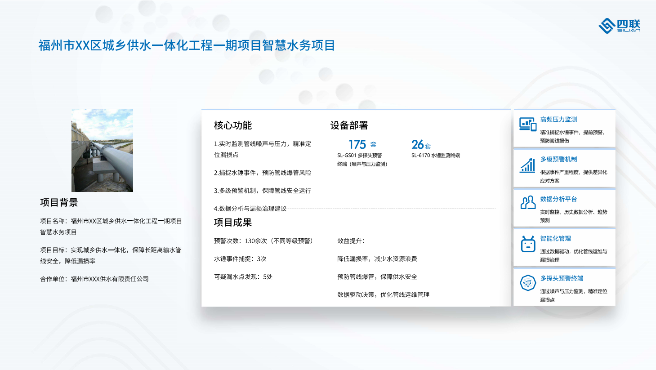
Task: Click the 项目背景 heading
Action: tap(59, 202)
